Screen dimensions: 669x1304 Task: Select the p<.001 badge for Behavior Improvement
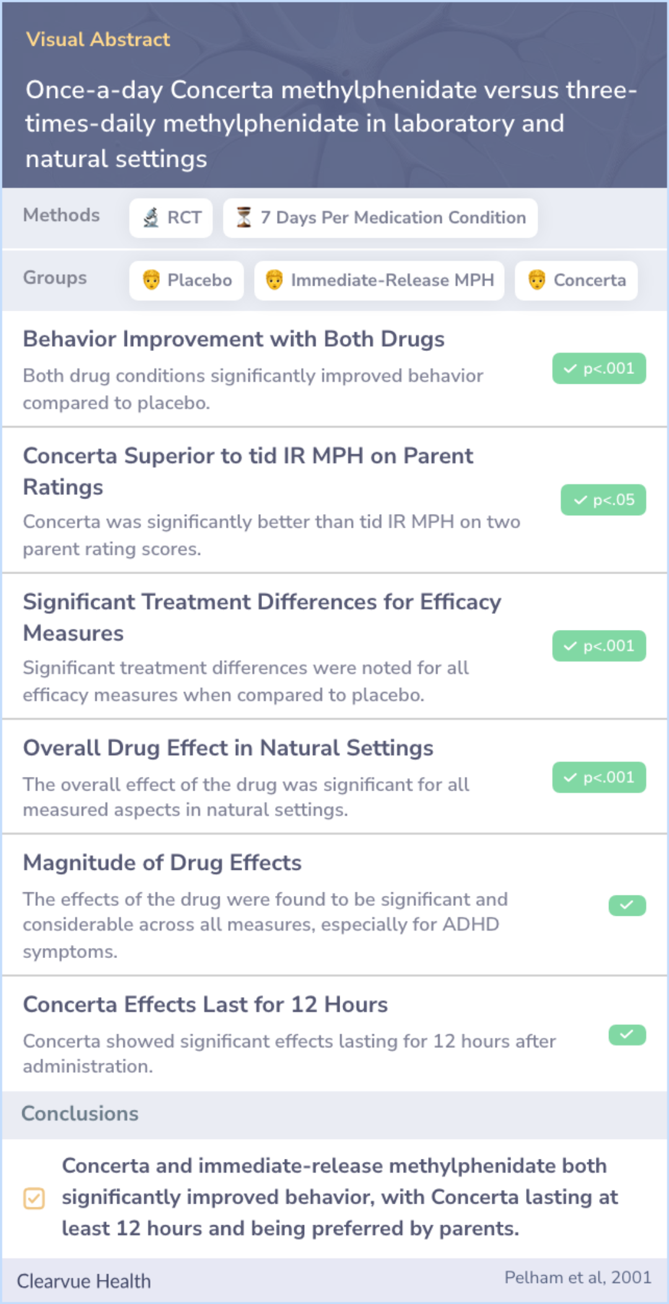[x=599, y=368]
